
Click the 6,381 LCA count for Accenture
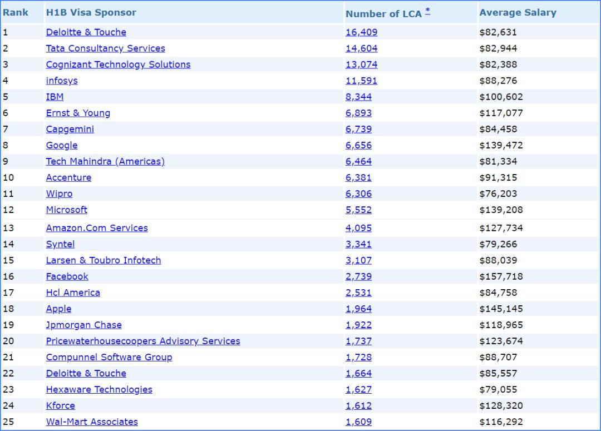(359, 177)
